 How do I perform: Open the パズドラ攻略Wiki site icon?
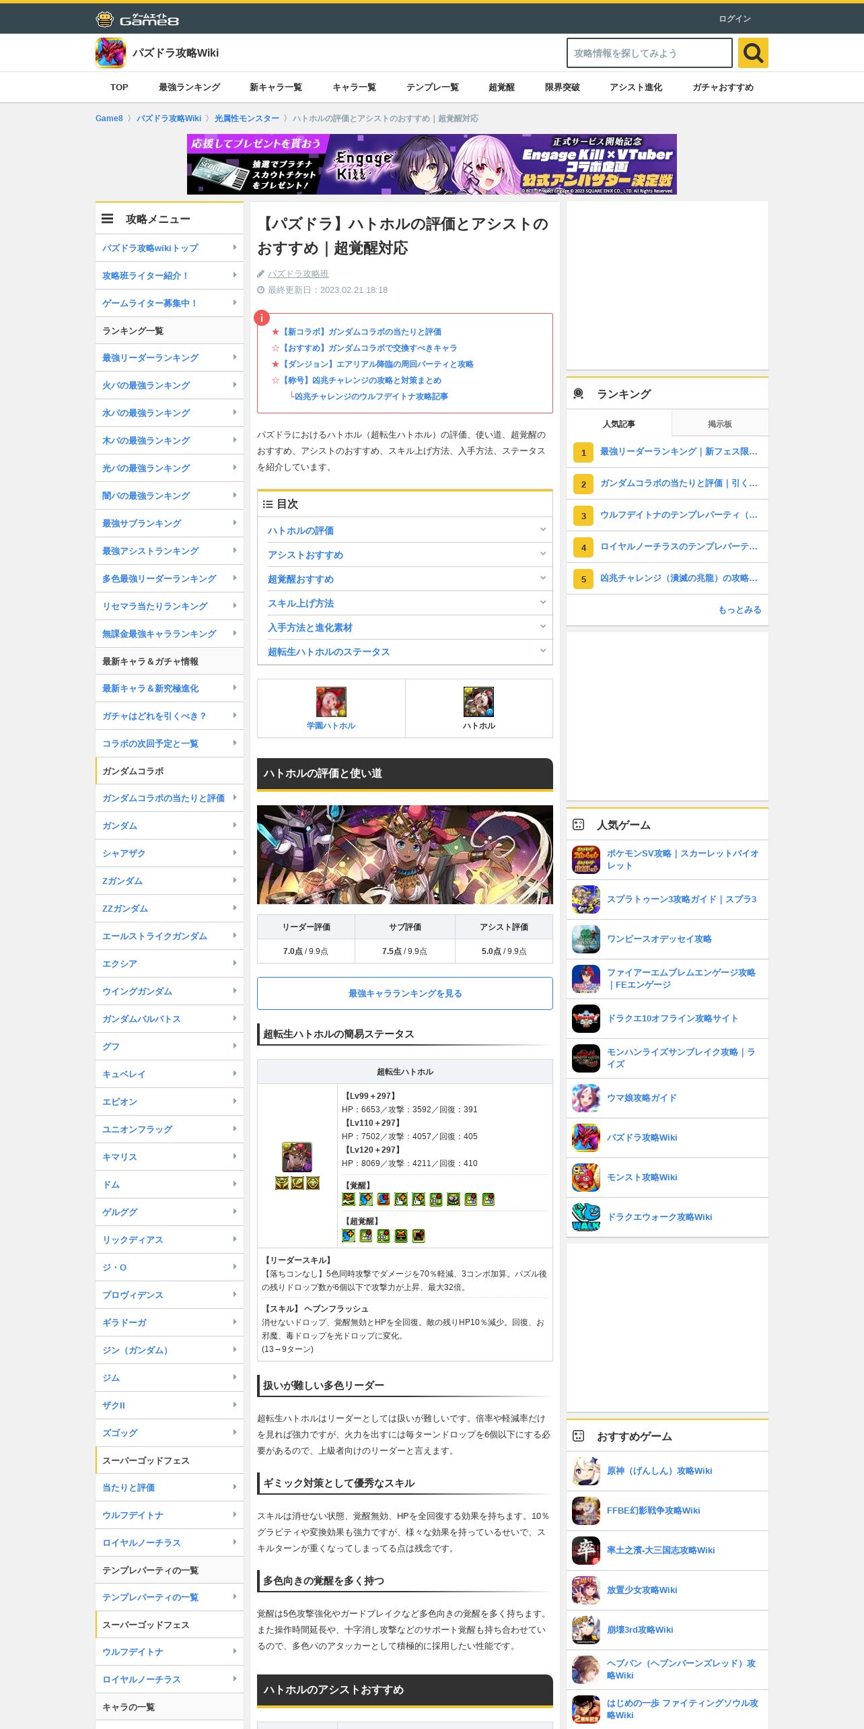(x=110, y=53)
